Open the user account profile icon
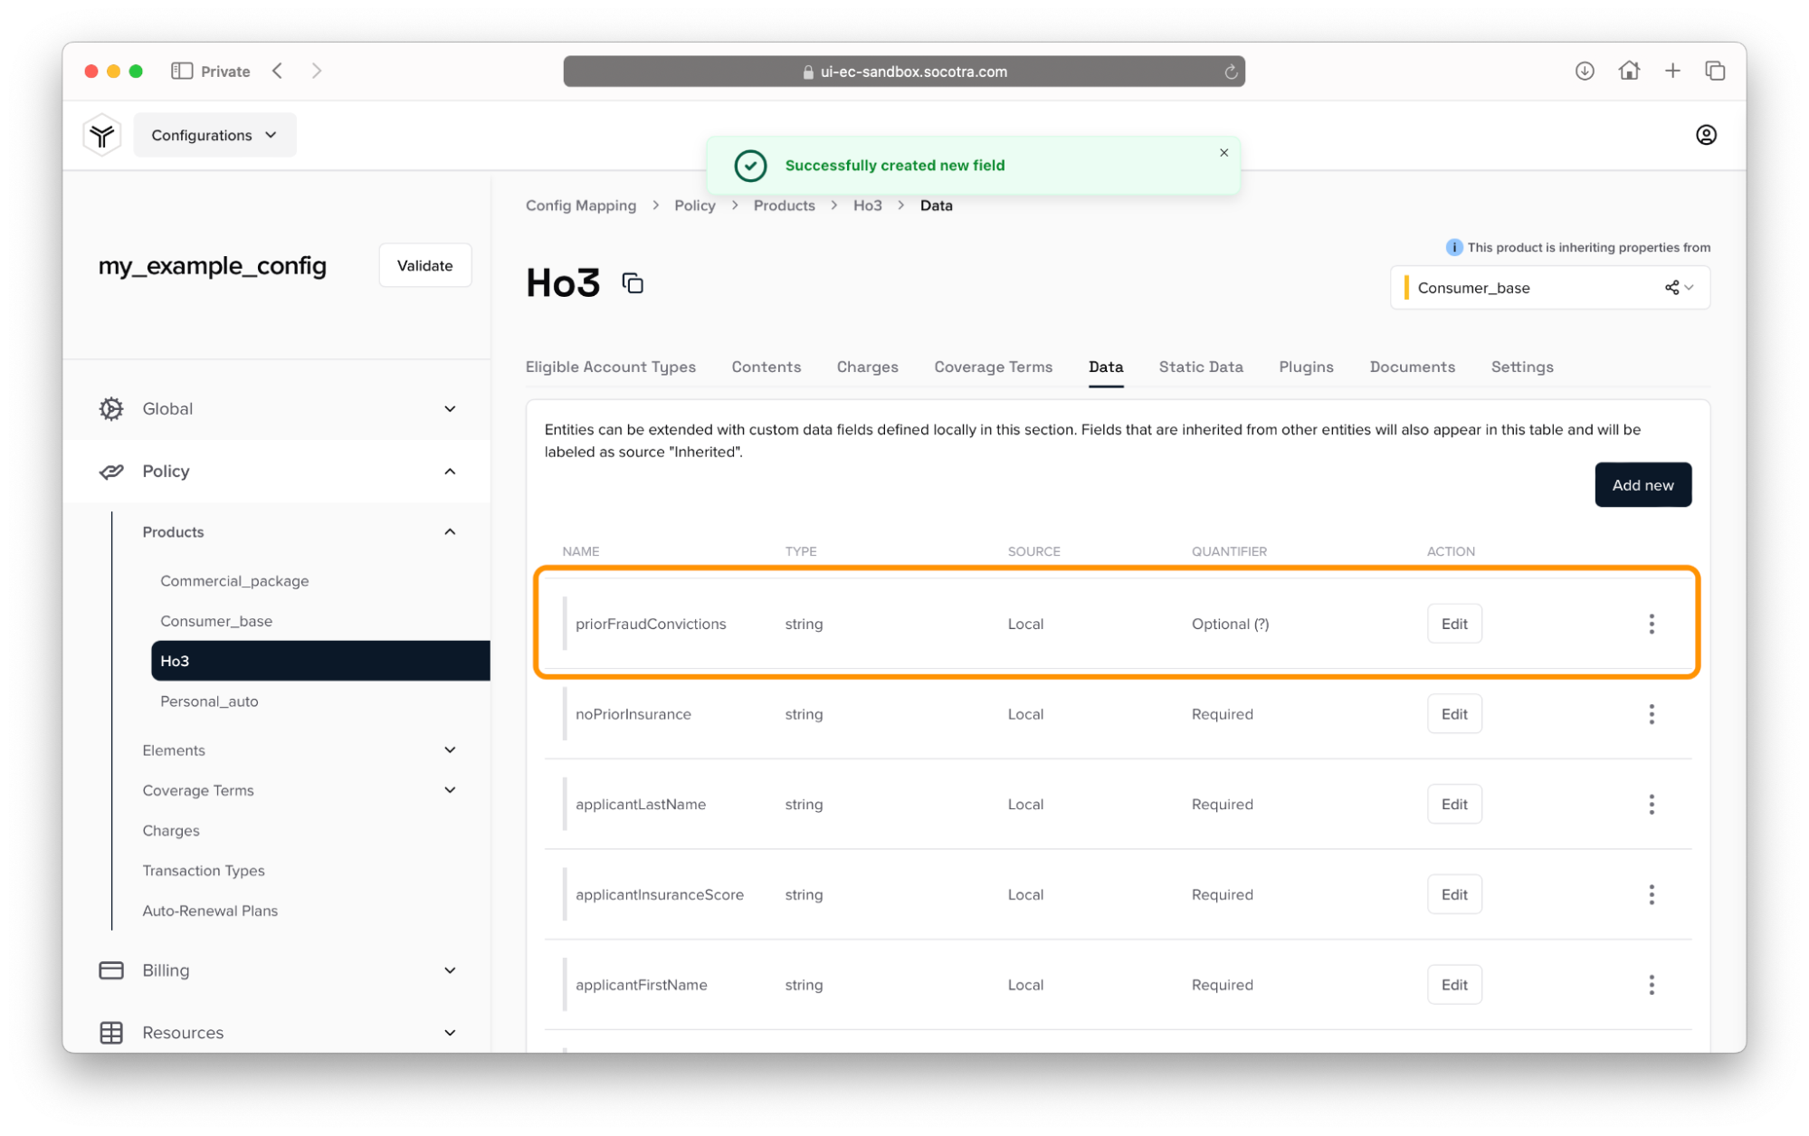This screenshot has width=1809, height=1136. [x=1705, y=135]
